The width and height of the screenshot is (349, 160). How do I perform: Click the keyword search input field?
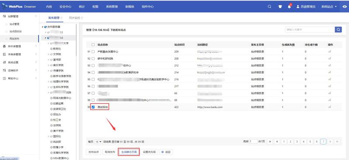pyautogui.click(x=310, y=30)
